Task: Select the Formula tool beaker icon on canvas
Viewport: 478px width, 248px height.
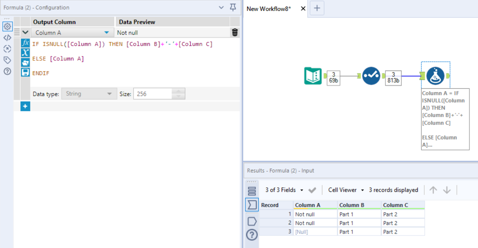Action: (436, 76)
